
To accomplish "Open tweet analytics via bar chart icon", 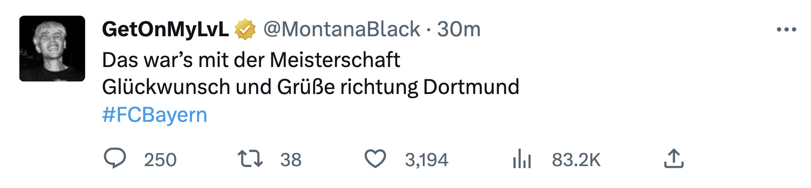I will [x=522, y=159].
